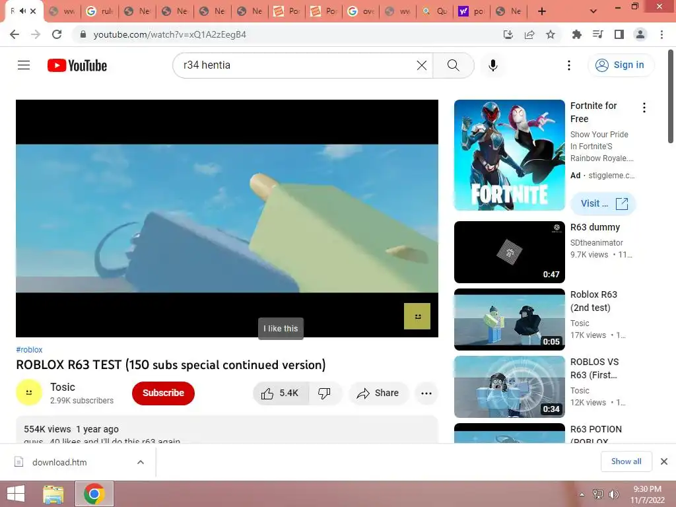Open the R63 dummy video thumbnail
The width and height of the screenshot is (676, 507).
509,252
